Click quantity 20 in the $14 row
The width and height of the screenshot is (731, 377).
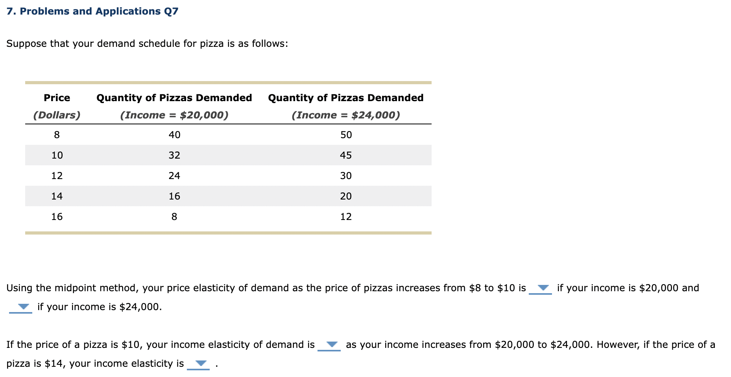click(346, 196)
